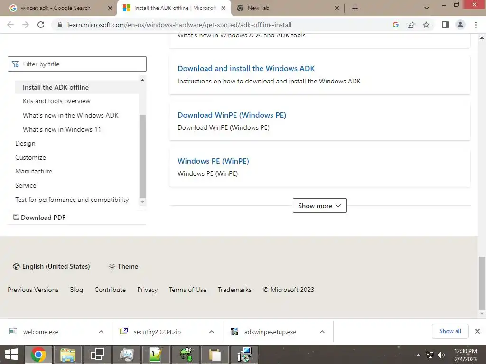The height and width of the screenshot is (364, 486).
Task: Close the Install the ADK offline tab
Action: (x=224, y=8)
